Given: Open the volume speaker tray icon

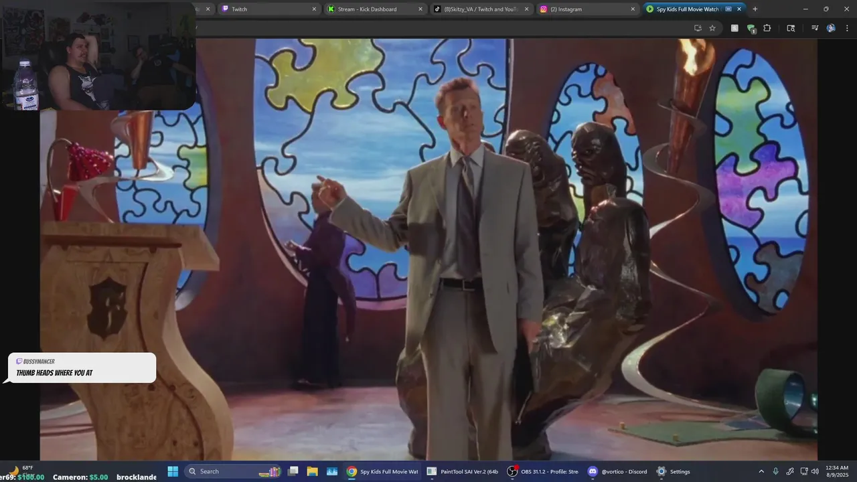Looking at the screenshot, I should [x=816, y=471].
